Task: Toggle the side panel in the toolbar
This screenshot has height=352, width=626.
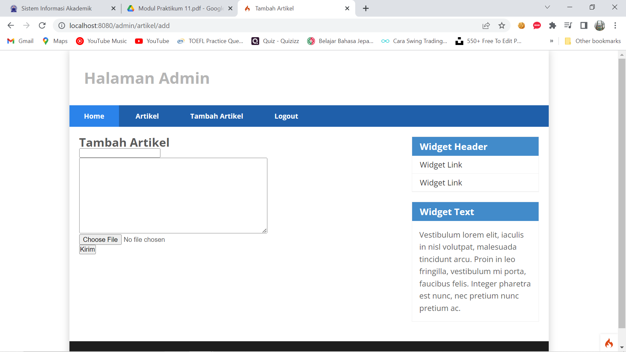Action: [584, 25]
